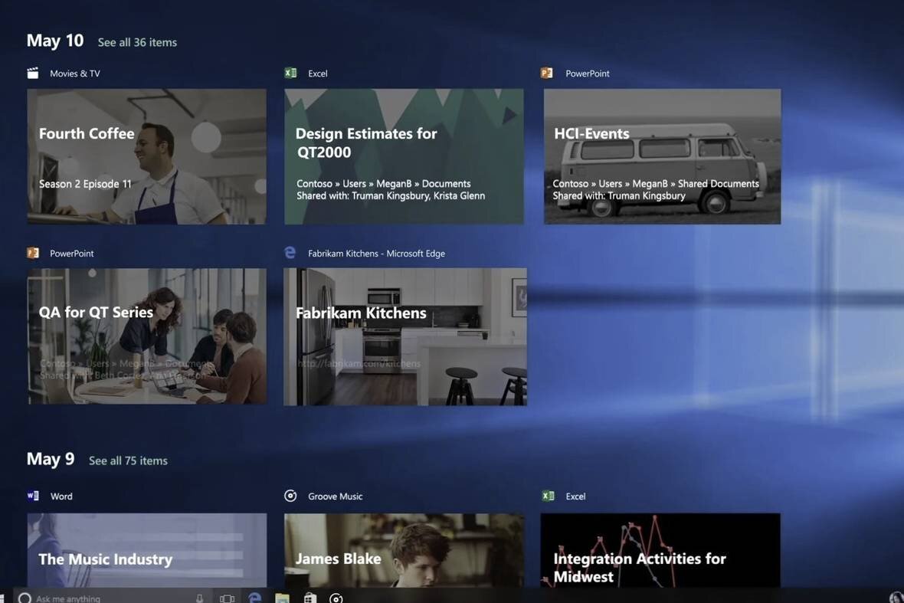Click Season 2 Episode 11 text
Image resolution: width=904 pixels, height=603 pixels.
point(85,184)
